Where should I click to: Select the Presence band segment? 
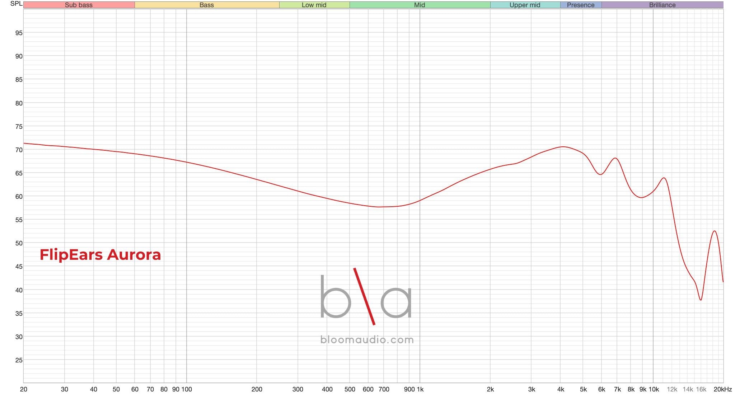click(x=580, y=5)
